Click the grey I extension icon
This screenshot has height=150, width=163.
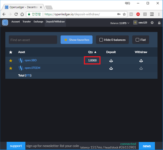(145, 14)
